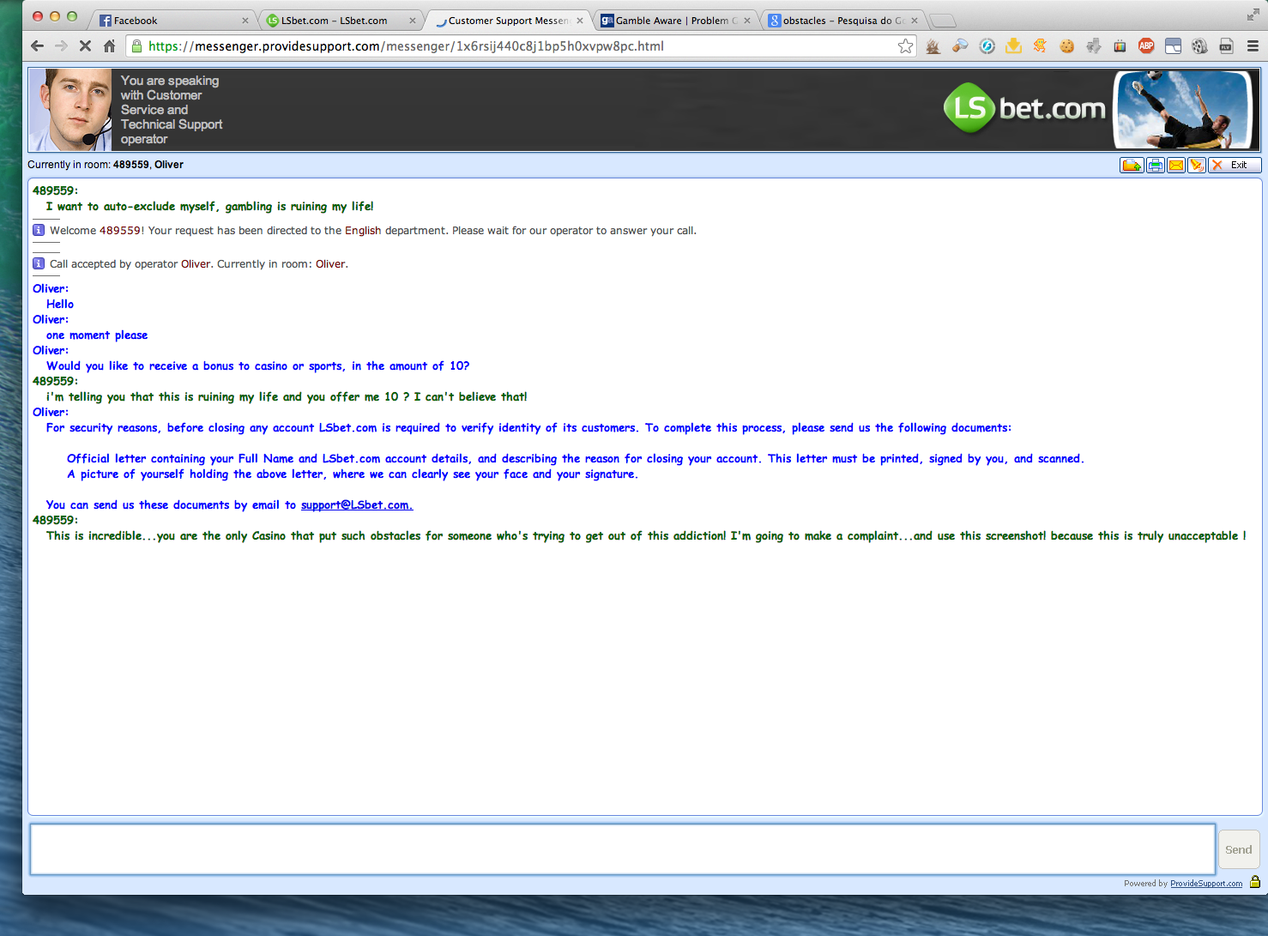
Task: Open the FLV downloader extension icon
Action: point(1226,46)
